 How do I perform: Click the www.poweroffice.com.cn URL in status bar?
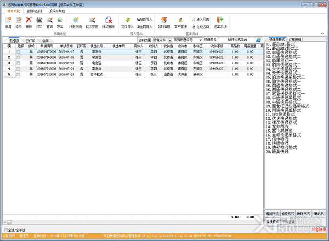click(x=164, y=236)
